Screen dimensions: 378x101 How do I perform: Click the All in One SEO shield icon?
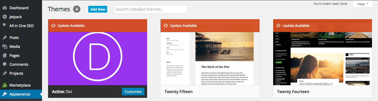click(4, 26)
